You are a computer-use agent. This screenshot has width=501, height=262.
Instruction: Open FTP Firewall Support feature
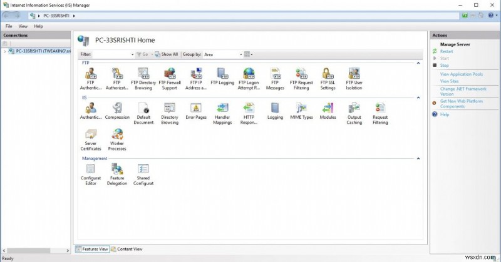point(170,79)
